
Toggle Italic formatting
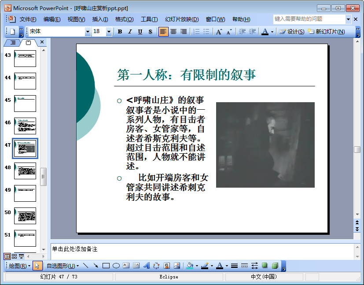click(130, 32)
